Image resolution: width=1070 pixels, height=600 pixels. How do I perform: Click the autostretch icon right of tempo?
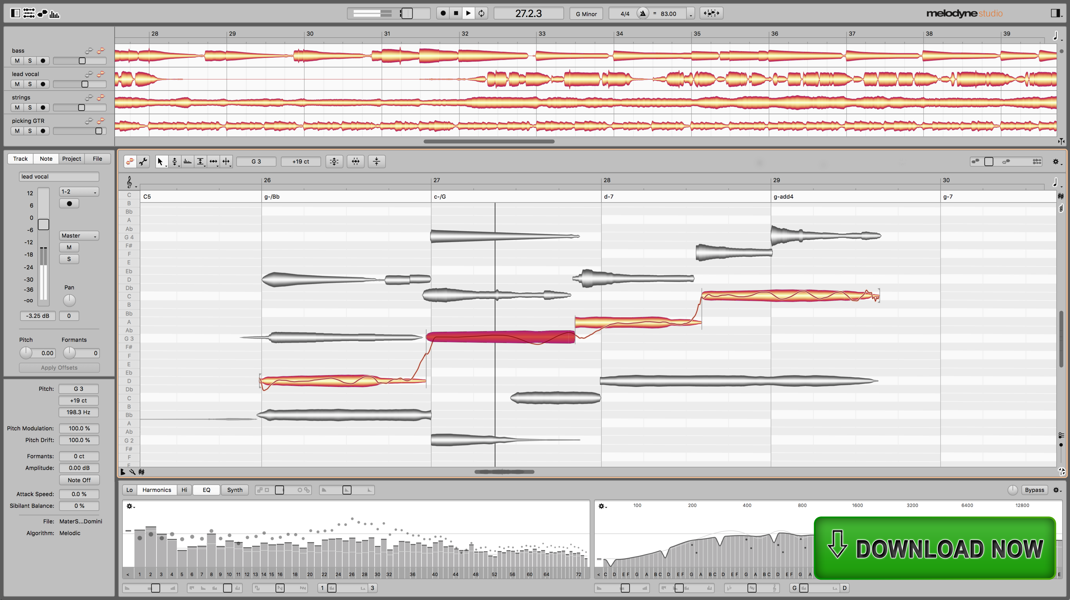click(712, 13)
